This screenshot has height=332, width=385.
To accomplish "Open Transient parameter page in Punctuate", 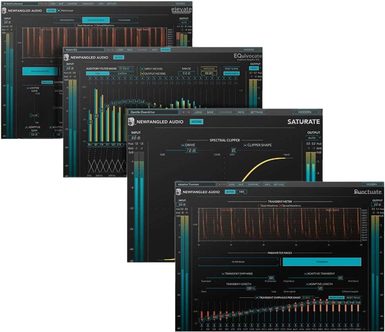I will coord(322,262).
